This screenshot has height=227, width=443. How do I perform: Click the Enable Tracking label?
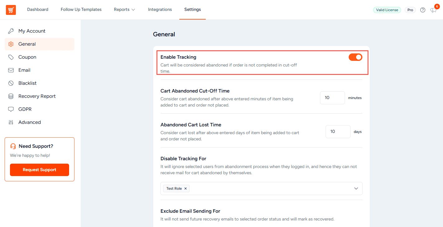[x=178, y=57]
